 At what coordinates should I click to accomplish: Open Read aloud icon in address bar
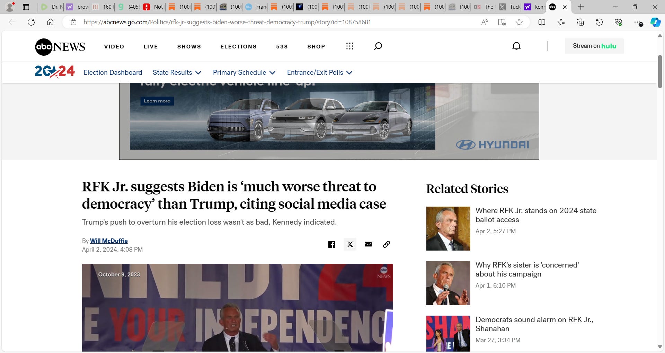485,22
